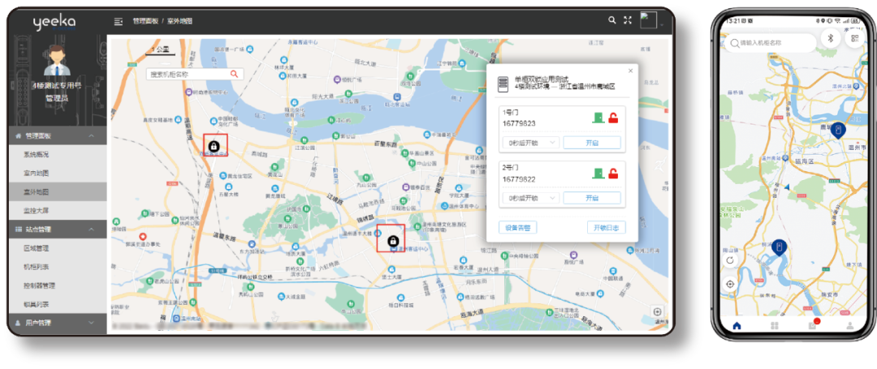The height and width of the screenshot is (369, 877).
Task: Open the 0秒延开锁 dropdown for 1号门
Action: 529,143
